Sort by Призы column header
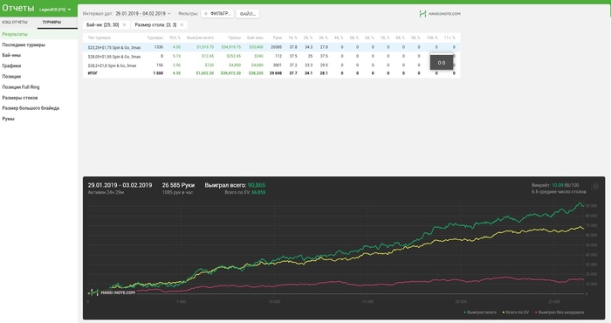 click(235, 38)
